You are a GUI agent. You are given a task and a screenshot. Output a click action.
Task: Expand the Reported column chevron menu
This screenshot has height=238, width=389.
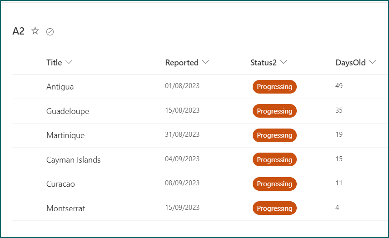[x=205, y=62]
